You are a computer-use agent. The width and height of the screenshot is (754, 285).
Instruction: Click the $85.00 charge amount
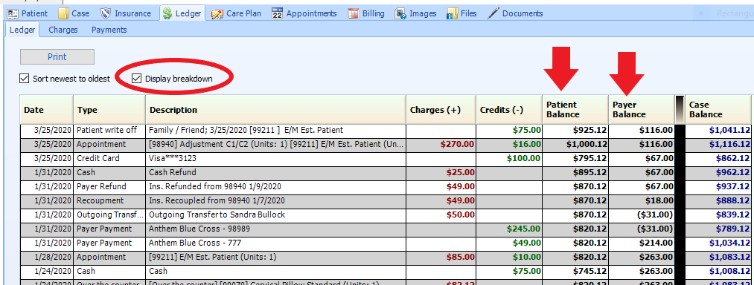[461, 258]
